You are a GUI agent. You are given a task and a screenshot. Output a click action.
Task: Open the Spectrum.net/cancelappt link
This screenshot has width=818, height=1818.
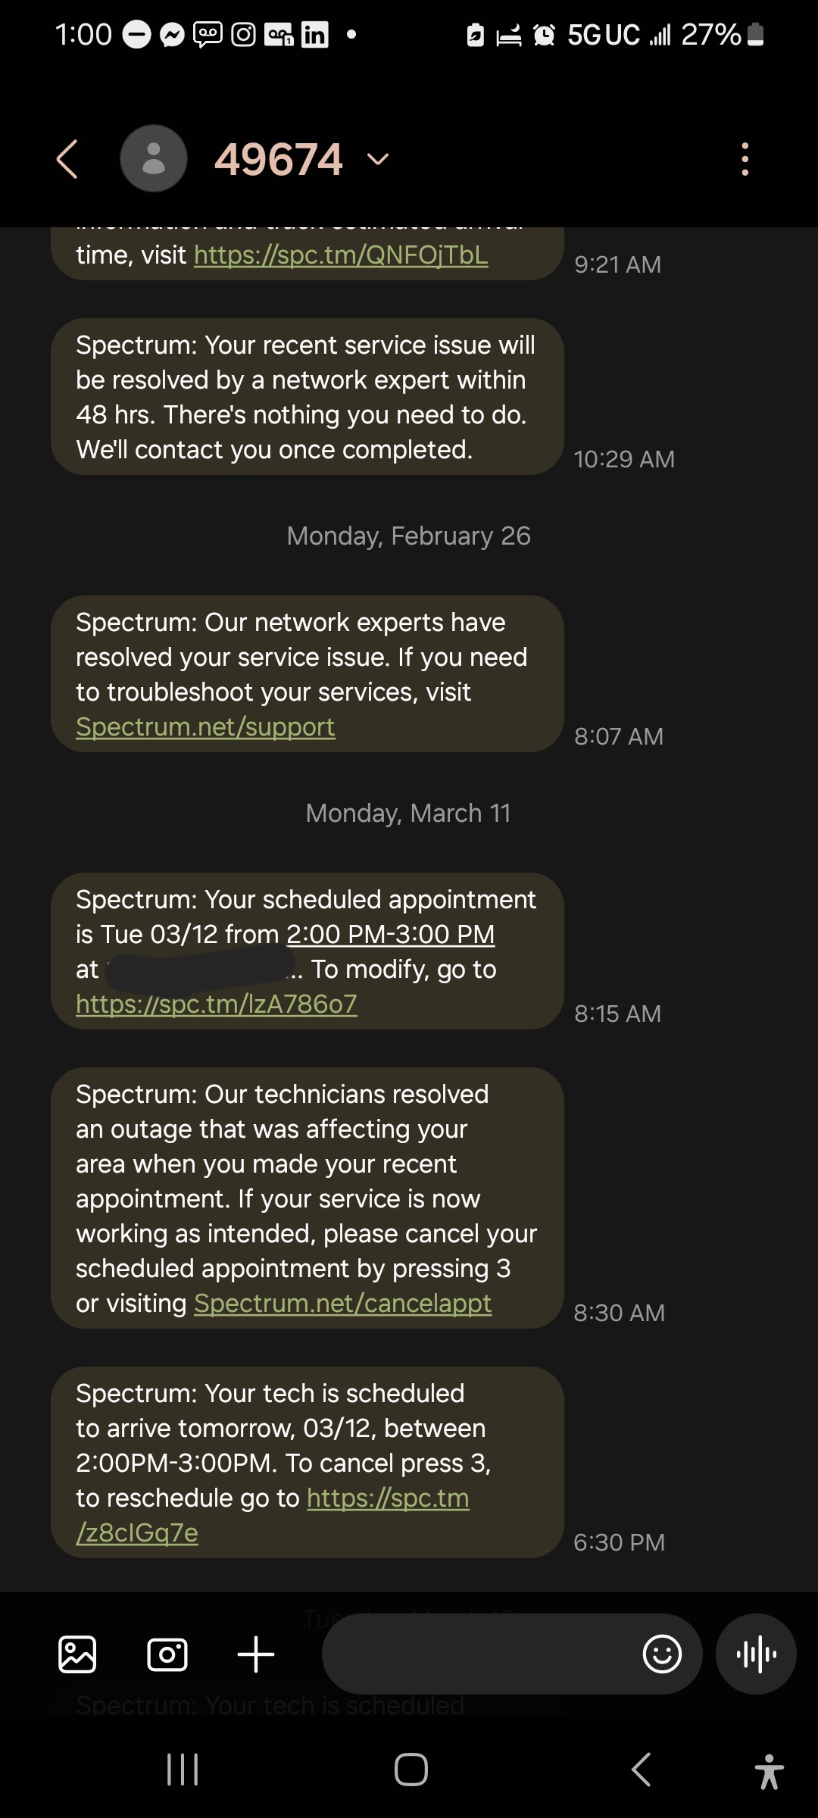point(342,1304)
